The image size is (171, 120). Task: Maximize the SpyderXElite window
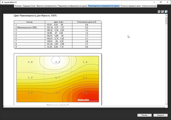(x=161, y=2)
